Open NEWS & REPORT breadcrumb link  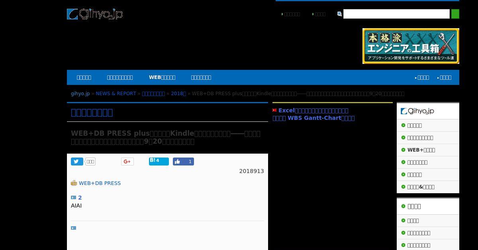(116, 94)
